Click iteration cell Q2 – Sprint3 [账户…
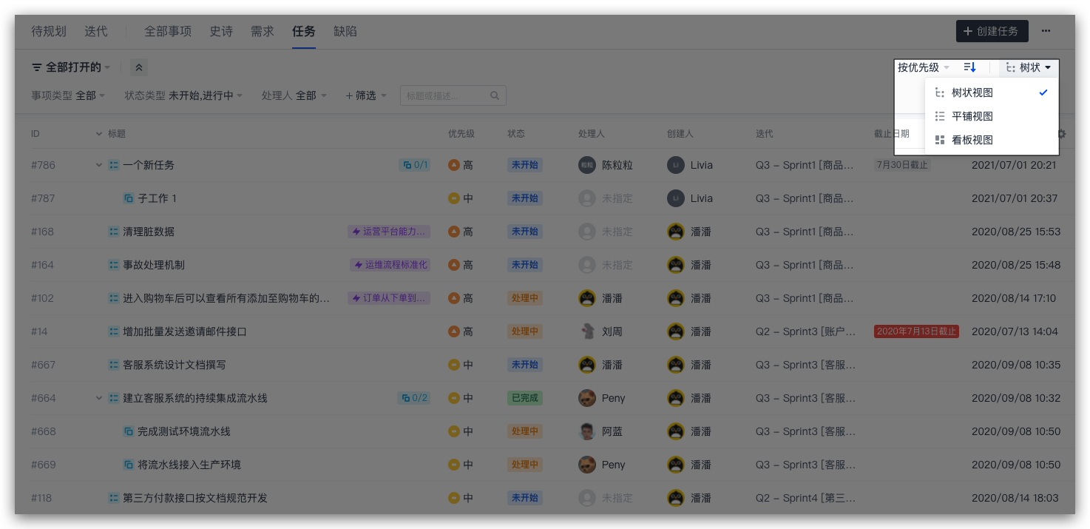 (805, 331)
